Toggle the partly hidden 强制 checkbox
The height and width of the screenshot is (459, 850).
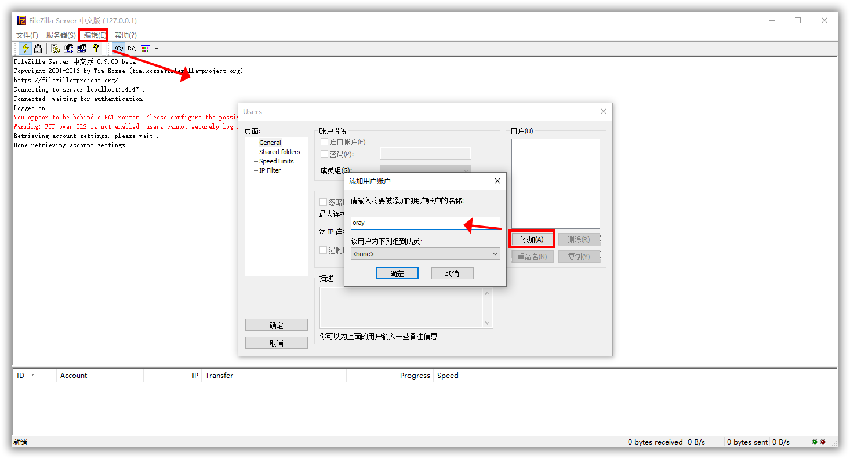point(323,250)
